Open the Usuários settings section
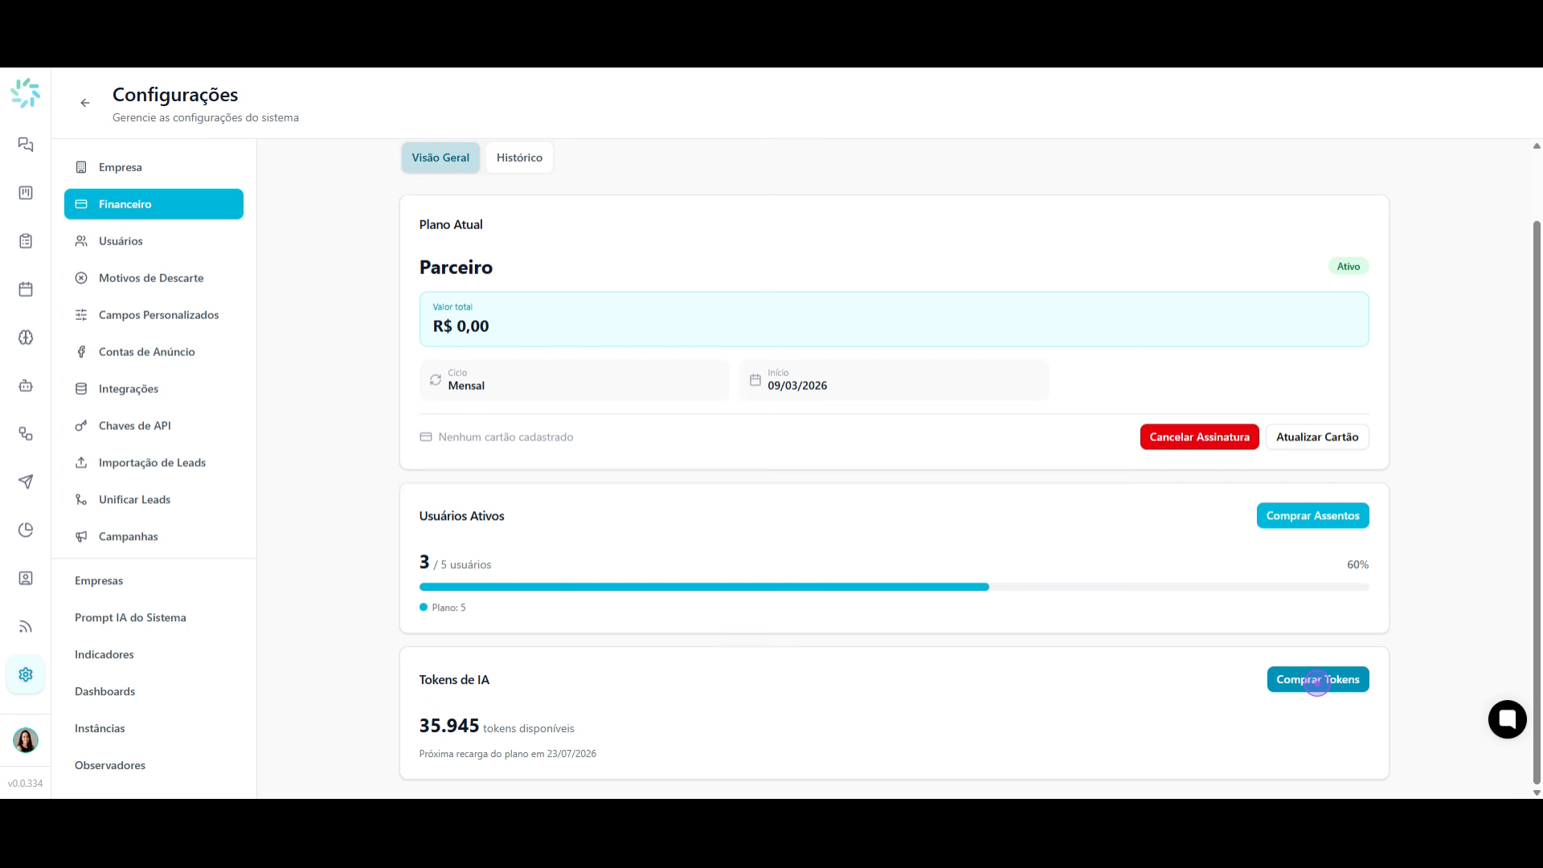The width and height of the screenshot is (1543, 868). coord(153,241)
